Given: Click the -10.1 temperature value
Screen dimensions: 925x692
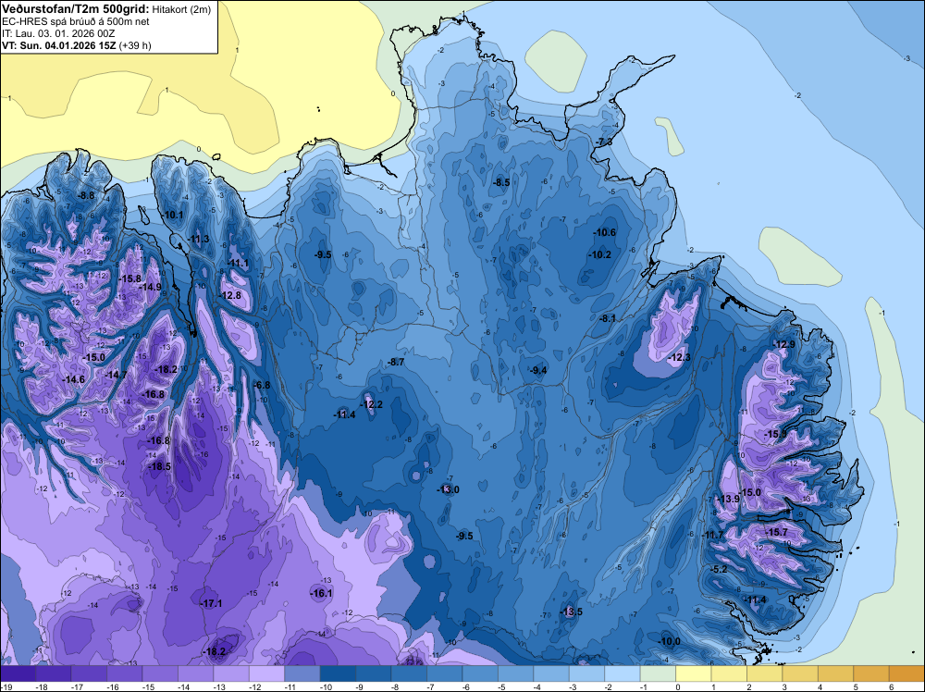Looking at the screenshot, I should 174,215.
